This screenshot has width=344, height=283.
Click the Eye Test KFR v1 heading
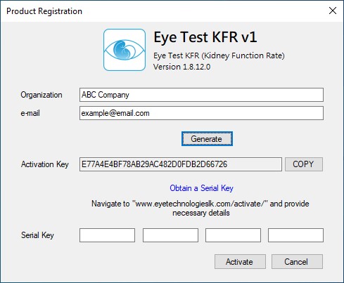pos(205,37)
